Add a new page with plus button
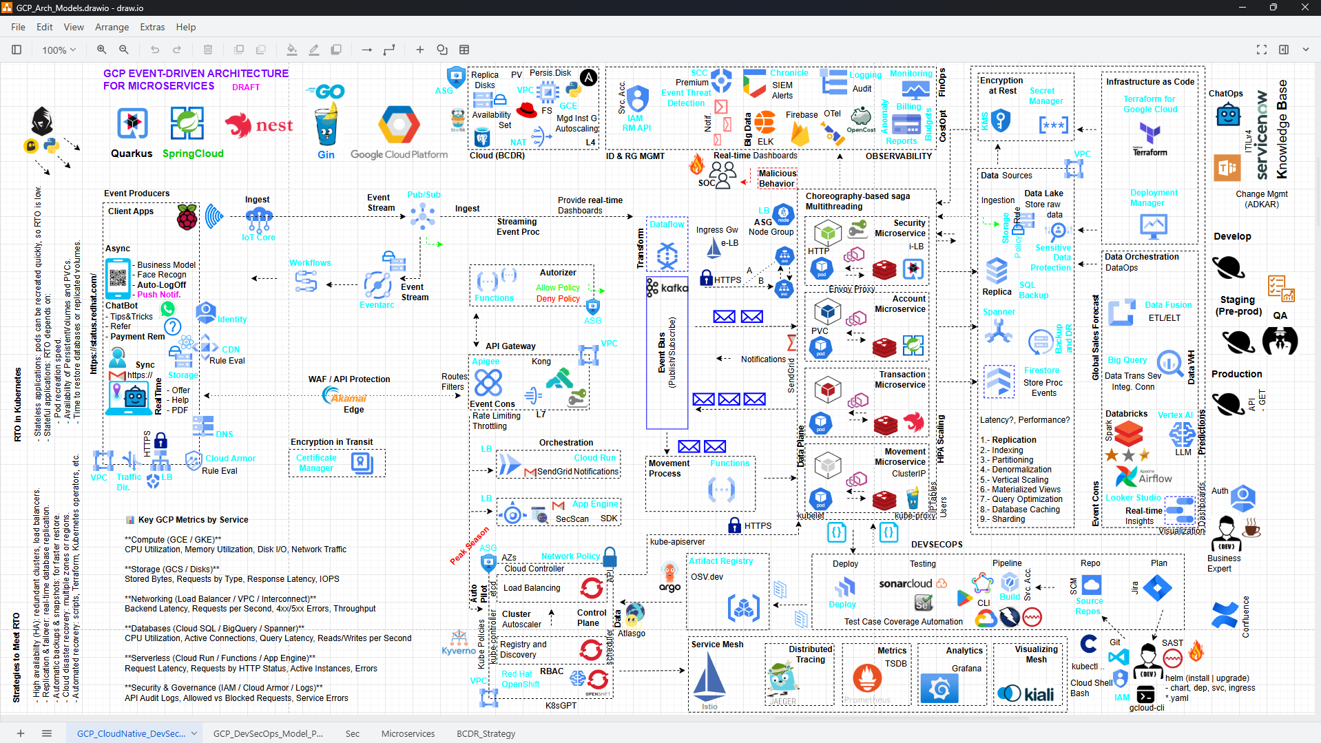 (x=21, y=733)
